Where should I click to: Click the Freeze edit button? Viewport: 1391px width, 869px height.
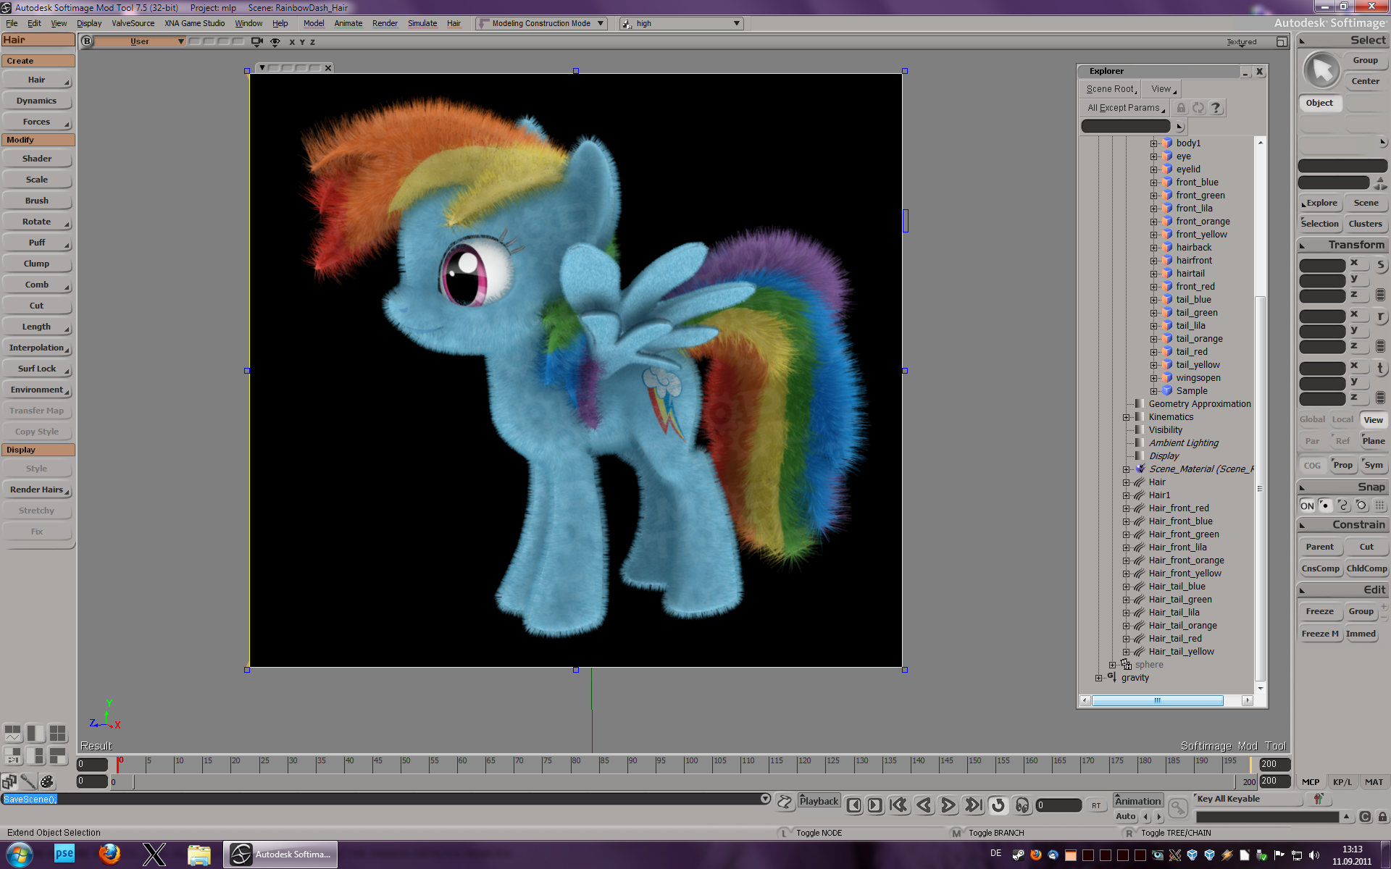(x=1319, y=611)
